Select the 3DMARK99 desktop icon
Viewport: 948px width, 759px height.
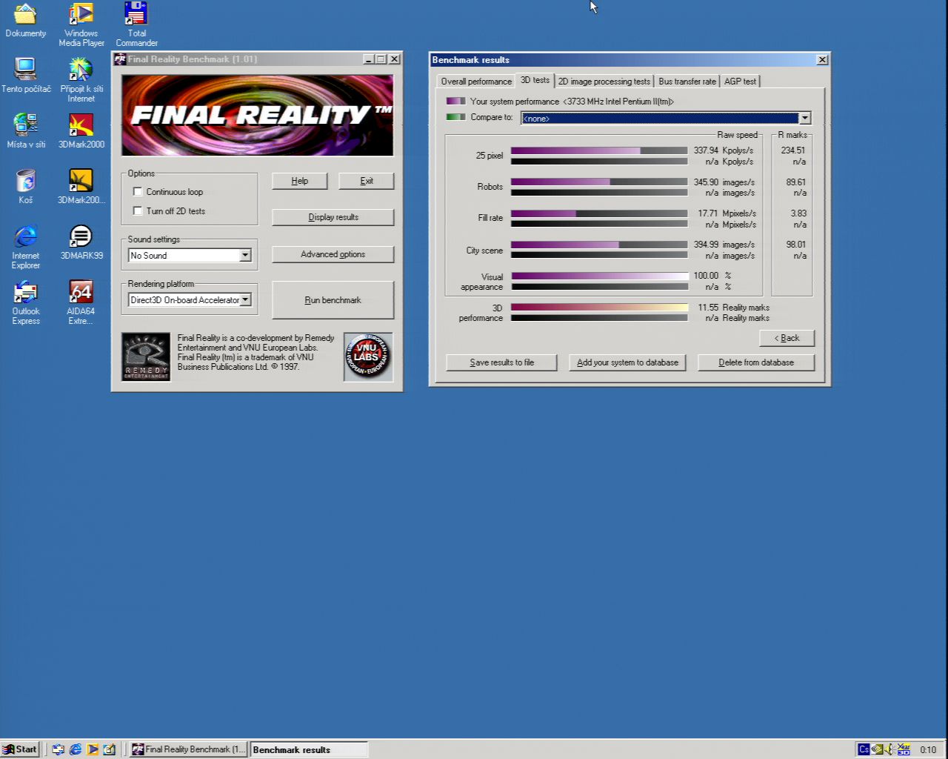81,242
